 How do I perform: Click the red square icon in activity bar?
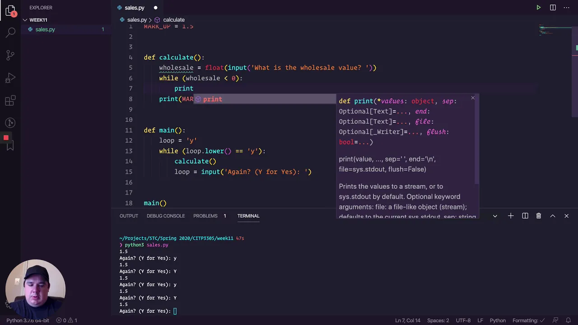[x=6, y=138]
